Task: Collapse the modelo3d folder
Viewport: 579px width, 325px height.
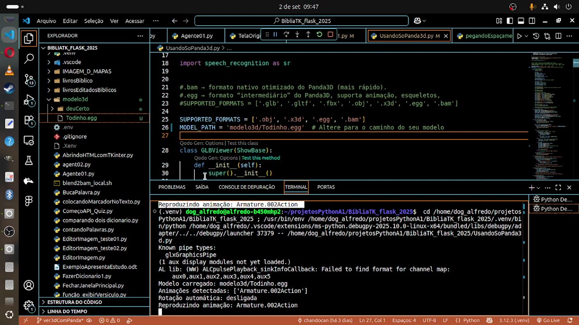Action: coord(49,99)
